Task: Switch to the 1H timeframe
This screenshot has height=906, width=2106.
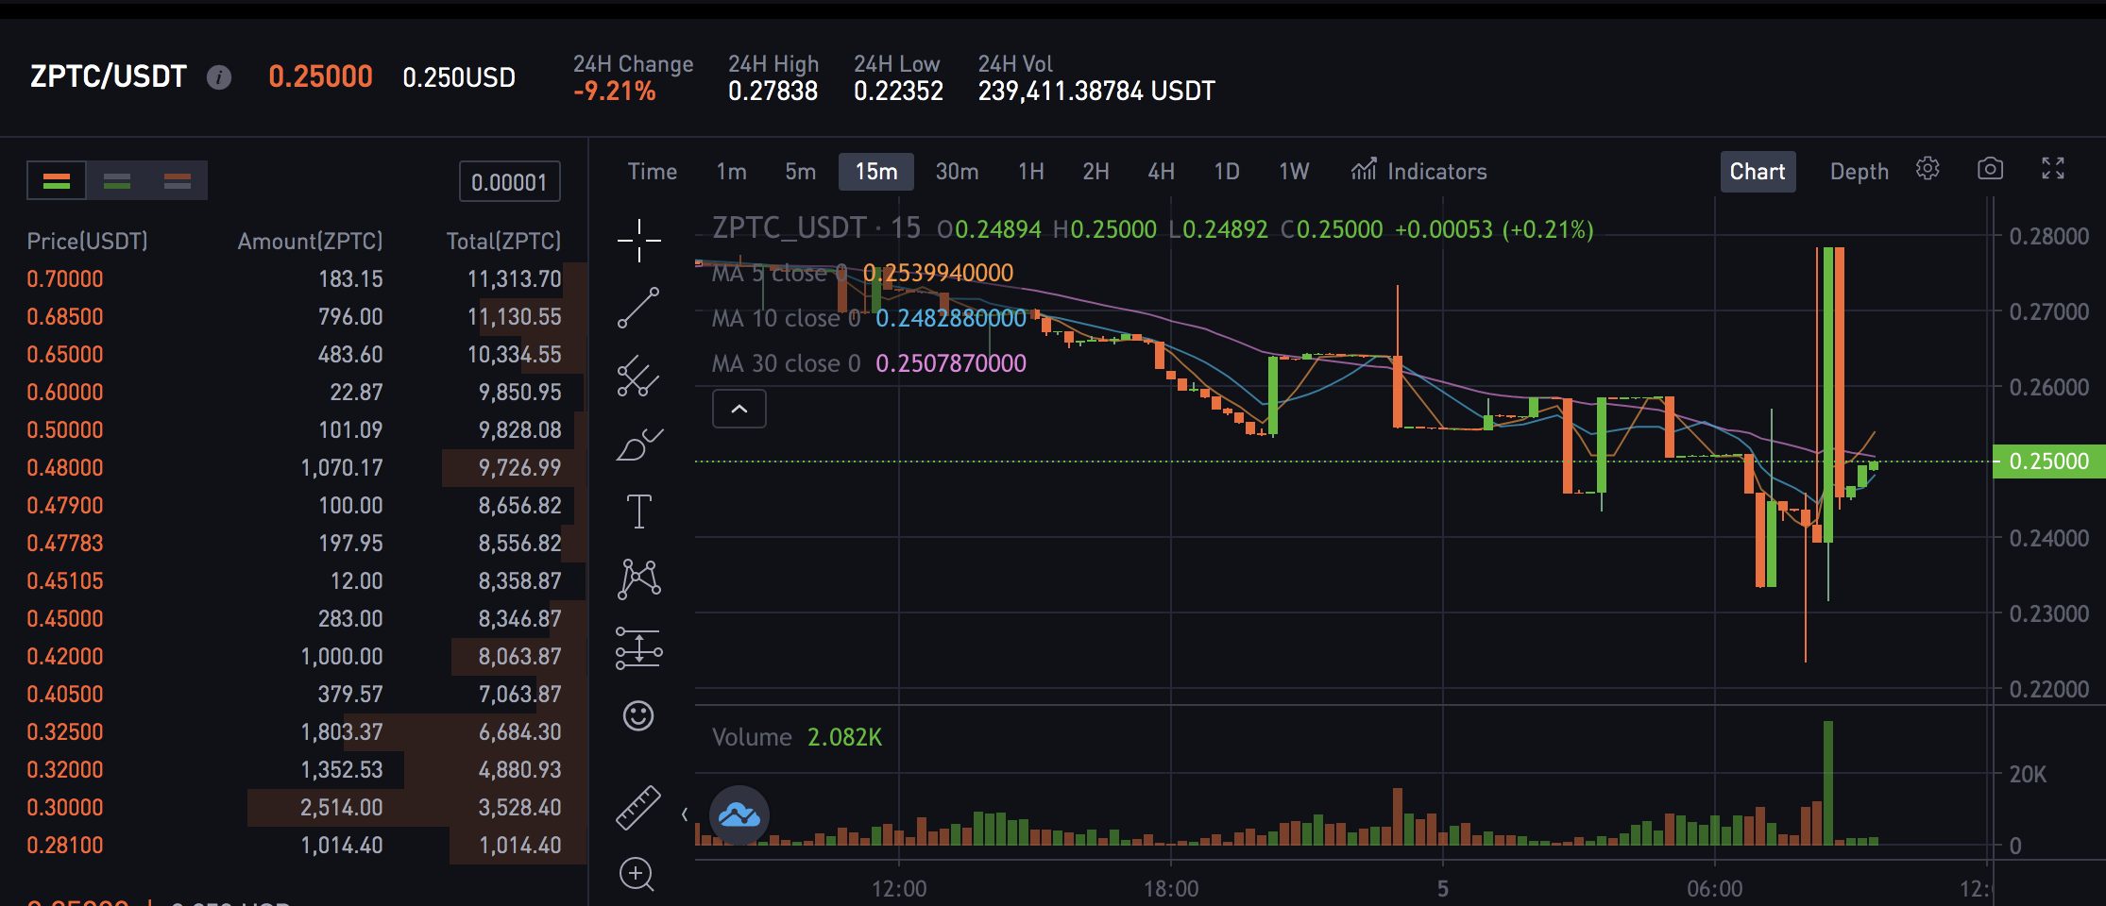Action: (x=1030, y=172)
